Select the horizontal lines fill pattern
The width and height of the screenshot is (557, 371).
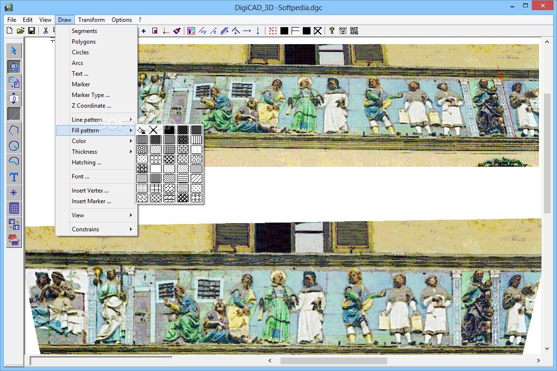click(183, 178)
